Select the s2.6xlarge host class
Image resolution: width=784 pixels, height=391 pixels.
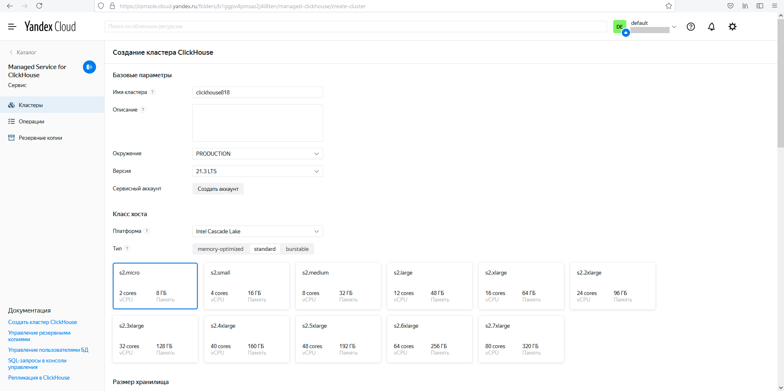(430, 339)
